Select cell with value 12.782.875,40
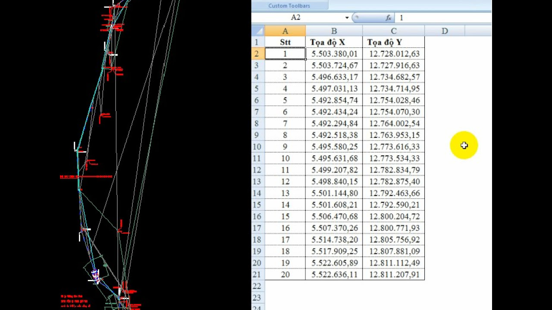552x310 pixels. [393, 182]
